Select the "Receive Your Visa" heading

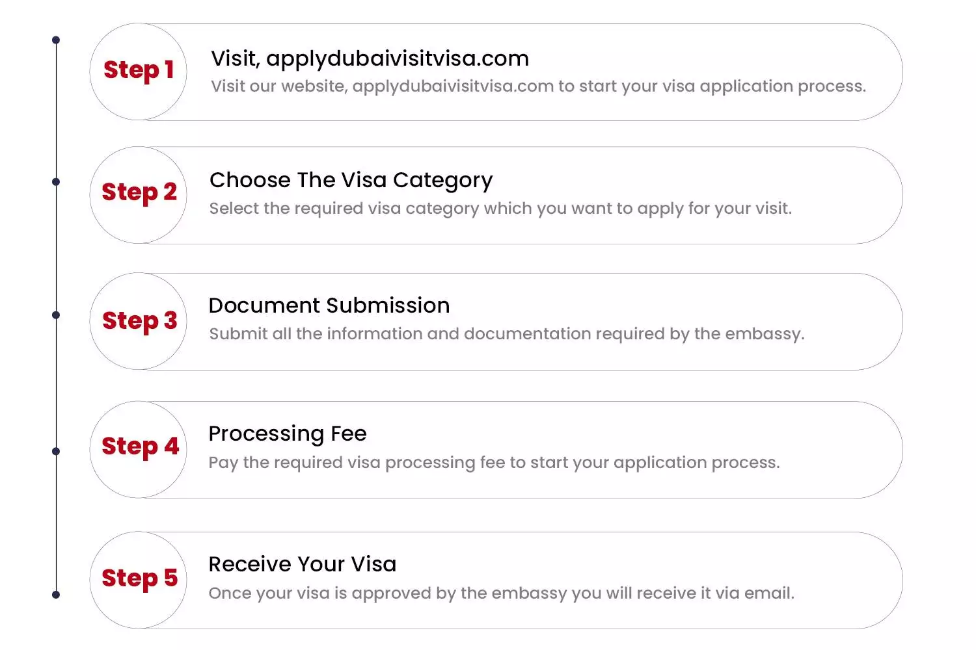302,564
